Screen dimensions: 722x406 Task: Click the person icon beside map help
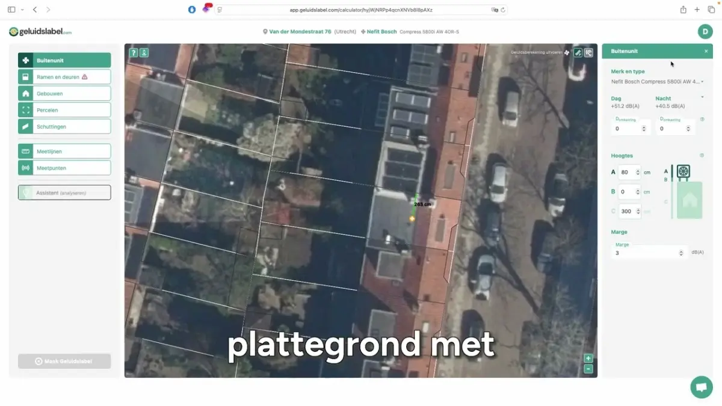click(x=144, y=53)
